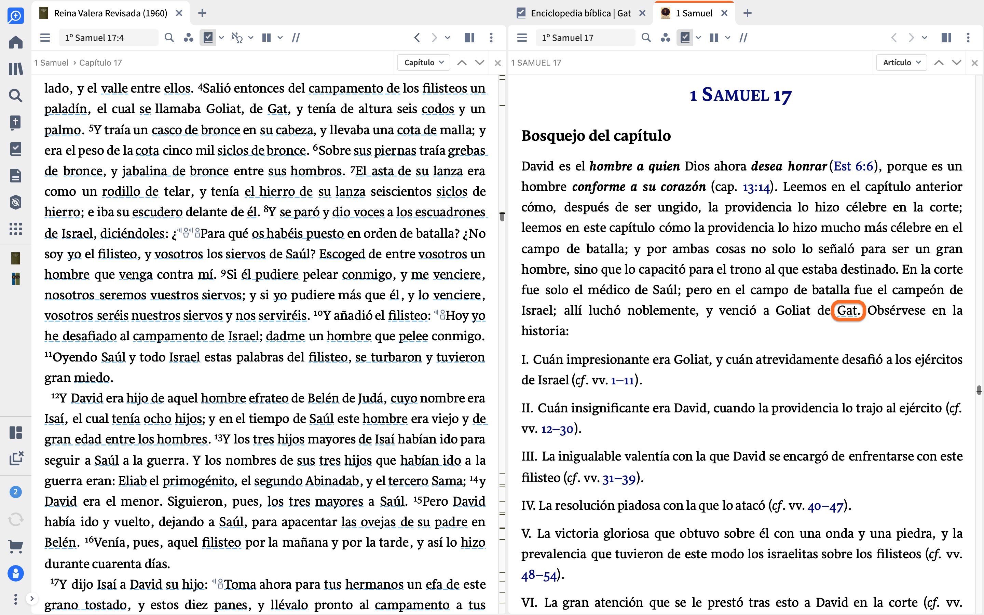984x615 pixels.
Task: Open the contents menu in right panel
Action: [x=522, y=38]
